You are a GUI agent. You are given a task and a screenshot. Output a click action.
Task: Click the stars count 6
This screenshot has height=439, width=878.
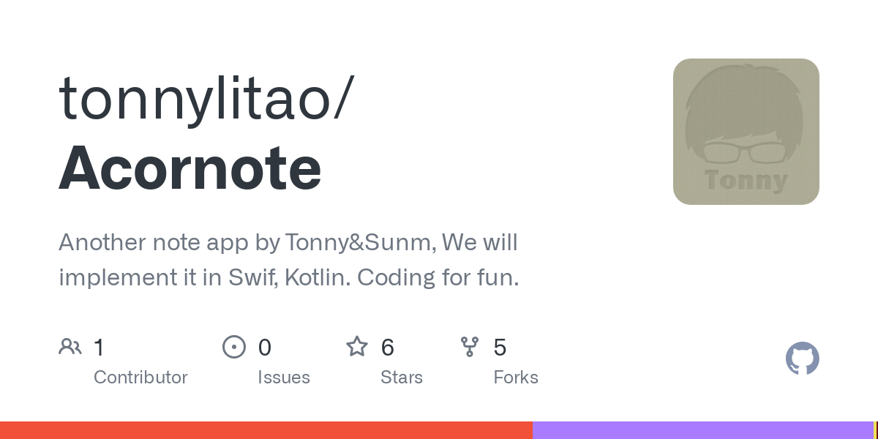point(388,348)
